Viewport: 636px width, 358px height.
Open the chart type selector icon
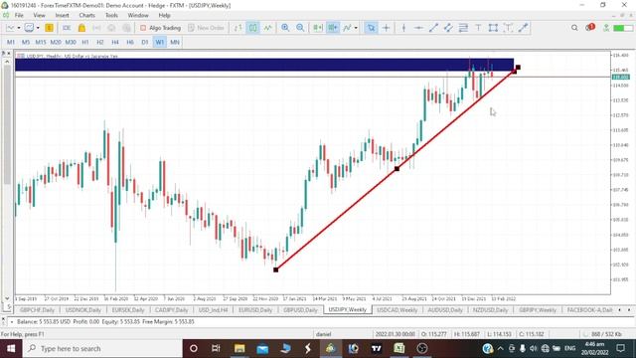click(10, 28)
